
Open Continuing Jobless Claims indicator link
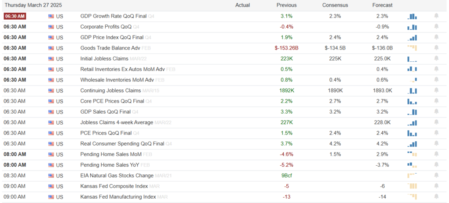(x=110, y=90)
